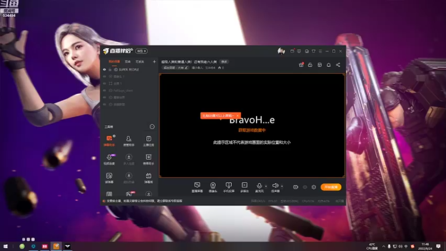Toggle lock on SUPER PEOPLE source
The width and height of the screenshot is (446, 251).
pyautogui.click(x=110, y=69)
